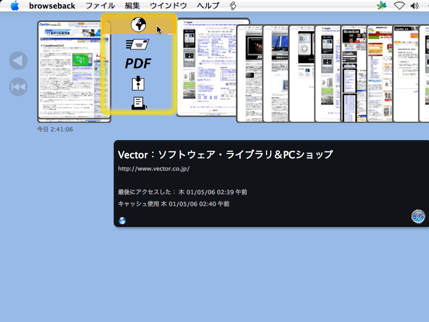Viewport: 429px width, 322px height.
Task: Select the bridge photo page thumbnail
Action: 276,74
